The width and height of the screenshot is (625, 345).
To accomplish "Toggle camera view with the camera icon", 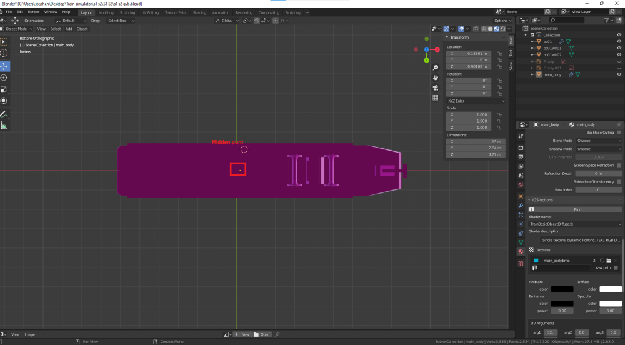I will [435, 87].
